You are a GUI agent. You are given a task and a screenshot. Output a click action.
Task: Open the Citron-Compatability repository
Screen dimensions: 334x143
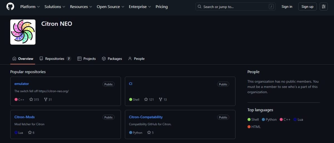146,117
